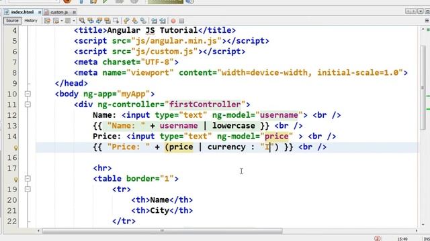
Task: Go to next bookmark icon
Action: click(x=134, y=21)
